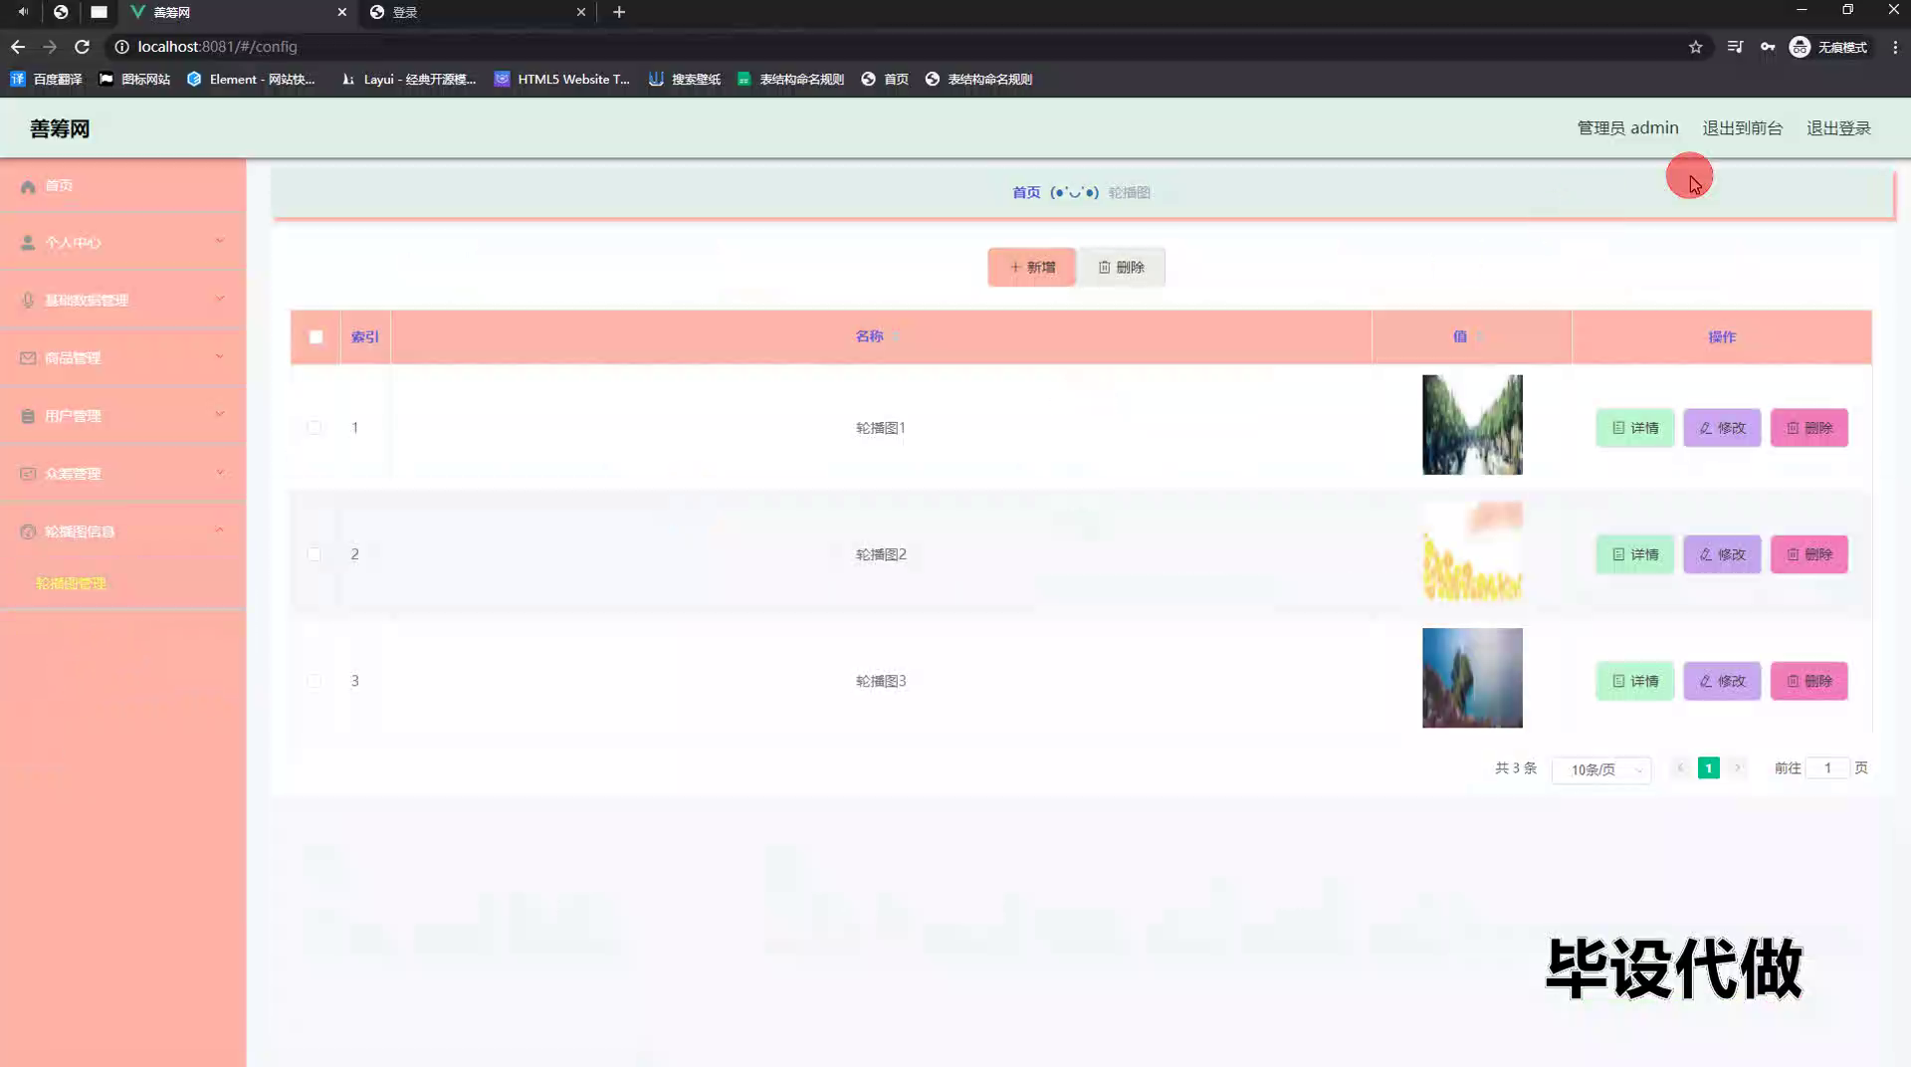
Task: Expand the 用户管理 menu chevron
Action: [x=220, y=414]
